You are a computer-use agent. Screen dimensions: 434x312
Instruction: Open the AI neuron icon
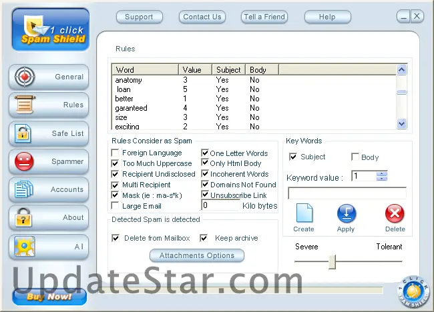pos(24,246)
